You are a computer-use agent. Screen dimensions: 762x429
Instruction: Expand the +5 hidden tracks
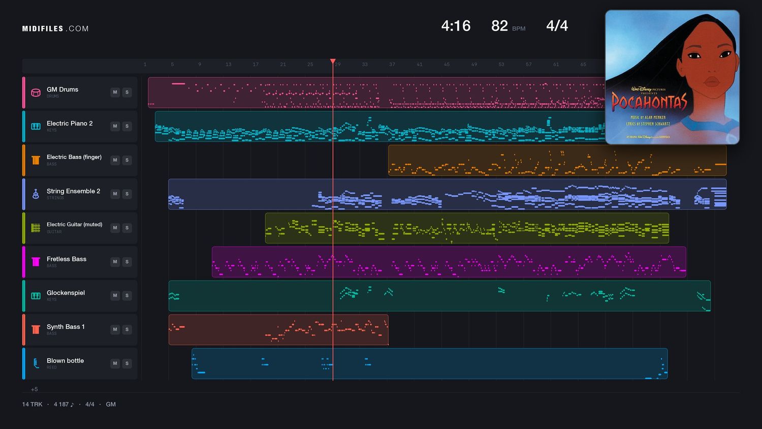[35, 389]
